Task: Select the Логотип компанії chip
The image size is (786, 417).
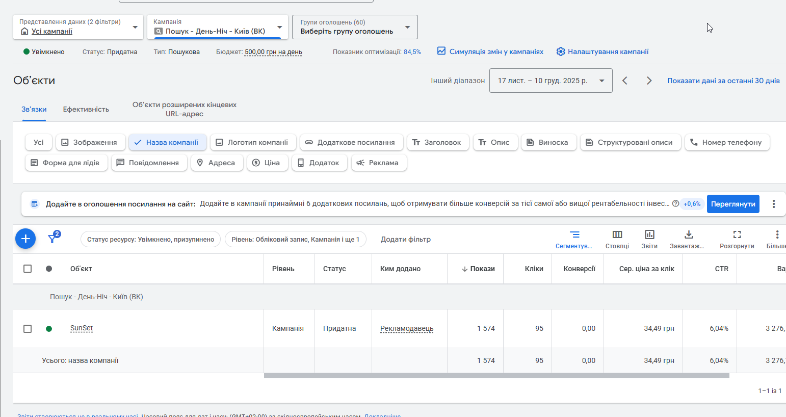Action: (x=253, y=142)
